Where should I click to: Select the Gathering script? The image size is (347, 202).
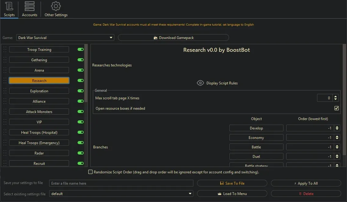[x=39, y=60]
